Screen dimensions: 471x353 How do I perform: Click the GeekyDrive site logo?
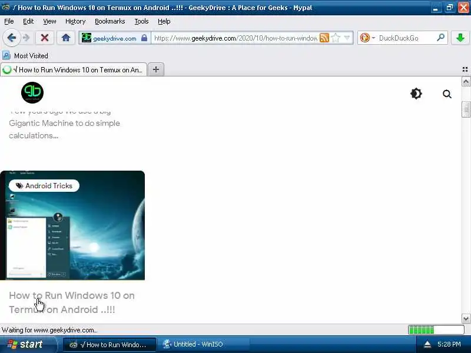pyautogui.click(x=32, y=93)
